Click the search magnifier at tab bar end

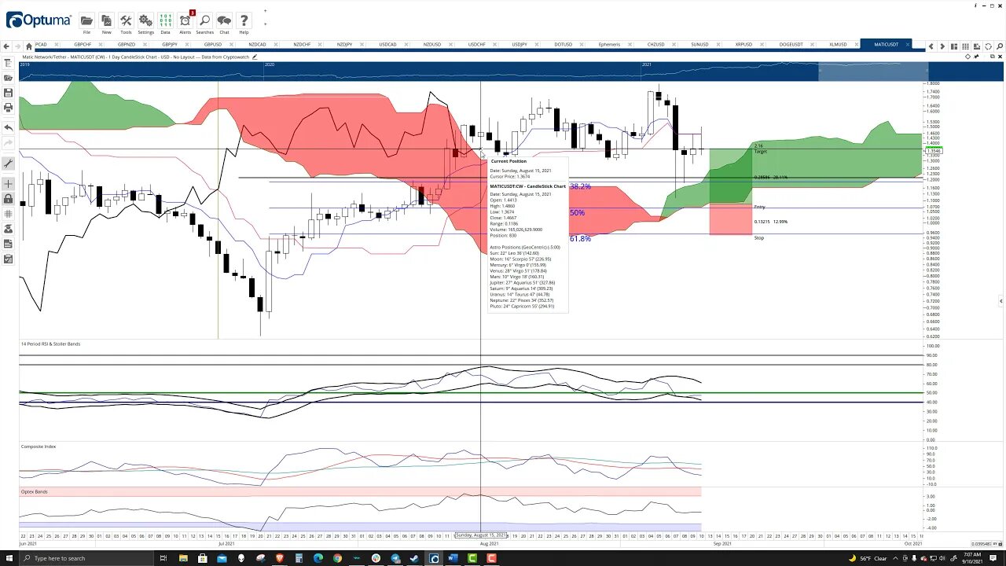pos(1000,46)
